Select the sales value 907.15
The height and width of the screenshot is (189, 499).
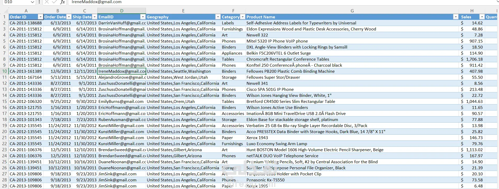coord(472,41)
